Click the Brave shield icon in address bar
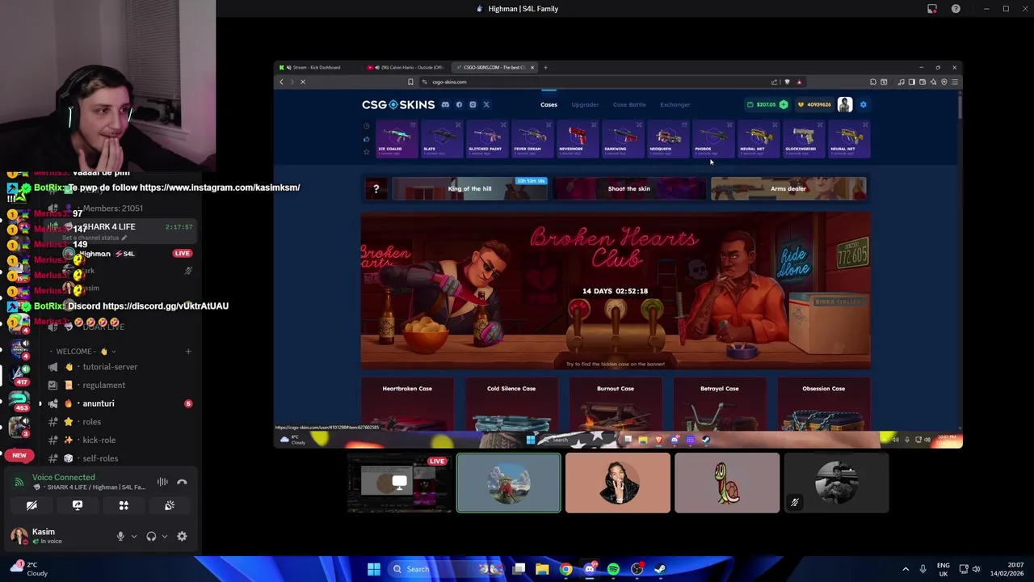The image size is (1034, 582). (x=787, y=82)
